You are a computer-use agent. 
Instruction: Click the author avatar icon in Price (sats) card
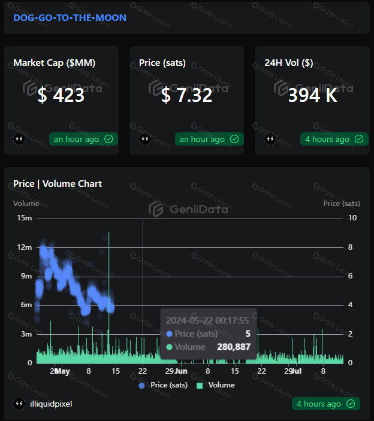point(145,139)
